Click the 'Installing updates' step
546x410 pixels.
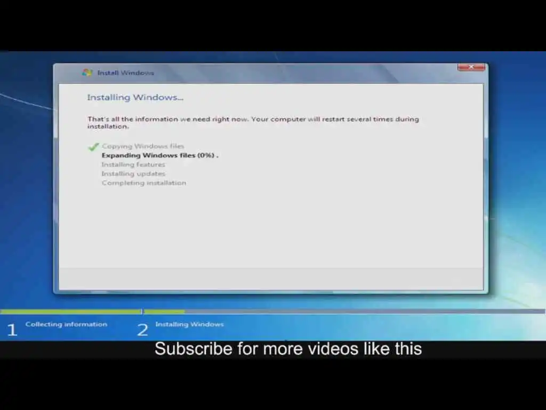(x=133, y=174)
